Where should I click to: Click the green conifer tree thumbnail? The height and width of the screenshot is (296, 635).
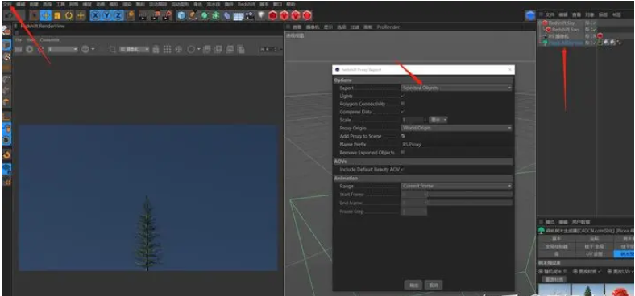587,290
